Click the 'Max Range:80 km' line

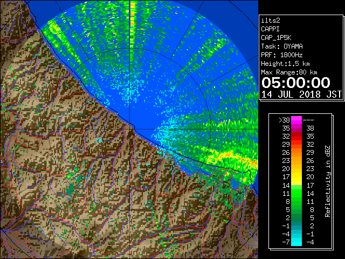pos(289,72)
